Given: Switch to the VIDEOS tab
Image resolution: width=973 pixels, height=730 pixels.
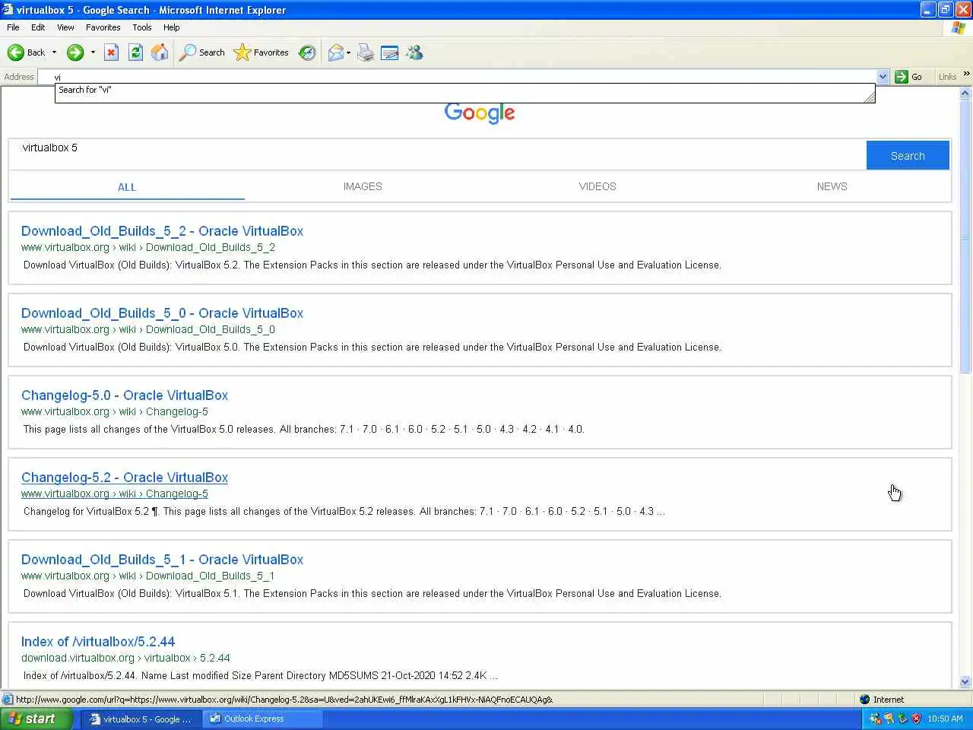Looking at the screenshot, I should pyautogui.click(x=597, y=186).
